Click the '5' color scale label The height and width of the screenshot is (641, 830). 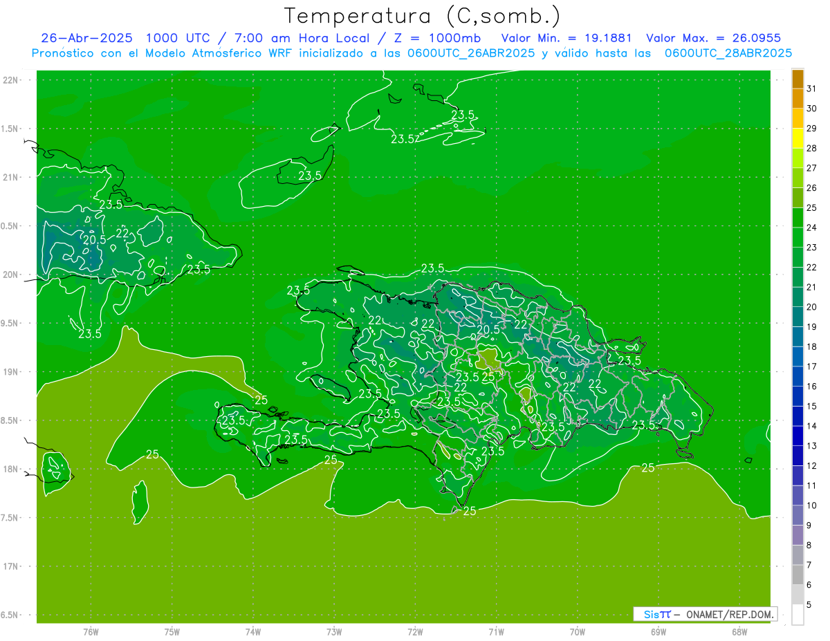(809, 605)
